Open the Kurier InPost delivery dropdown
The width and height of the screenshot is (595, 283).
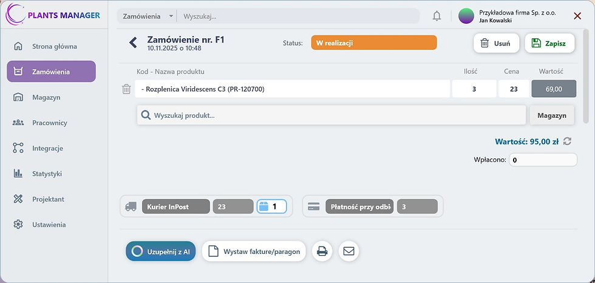point(175,206)
